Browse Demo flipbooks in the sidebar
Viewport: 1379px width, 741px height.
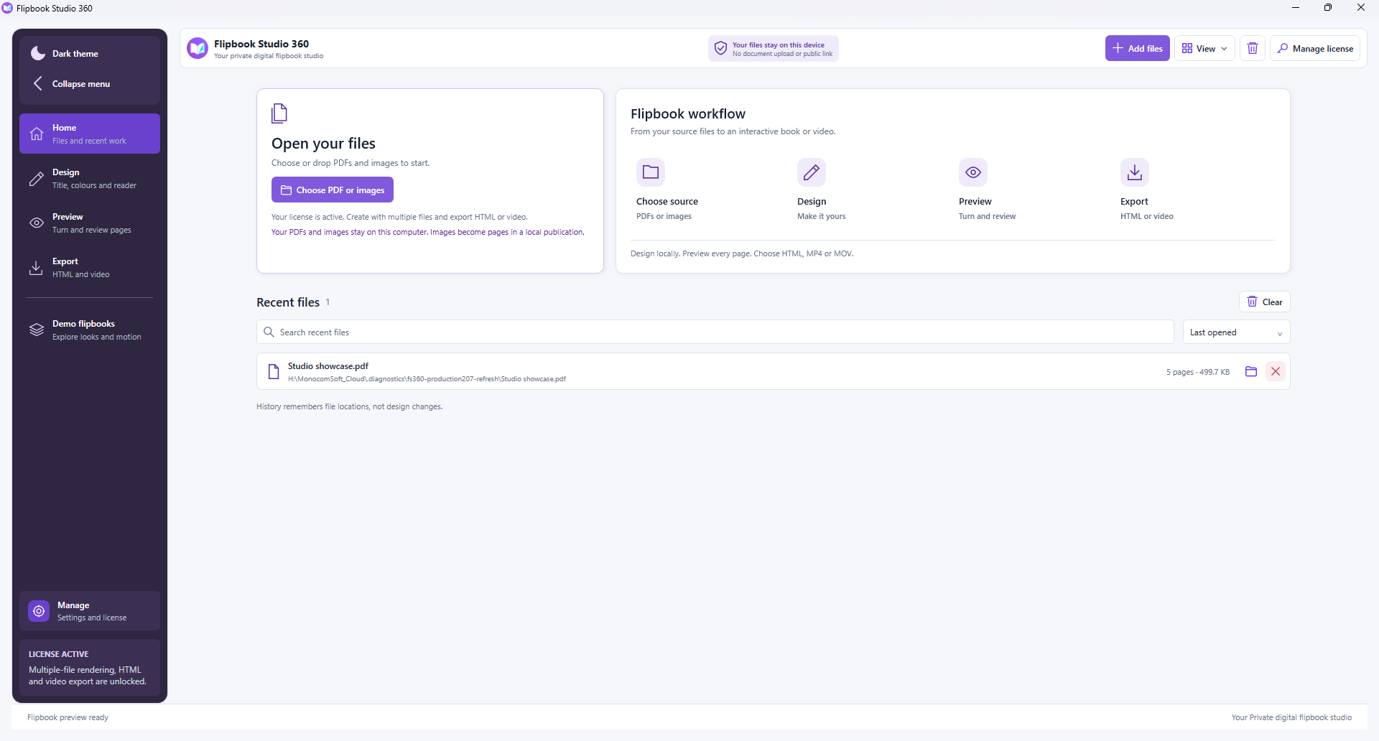90,330
